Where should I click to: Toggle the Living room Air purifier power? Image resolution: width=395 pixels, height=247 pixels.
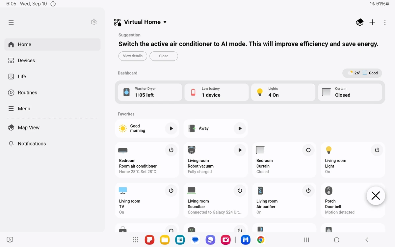[308, 190]
